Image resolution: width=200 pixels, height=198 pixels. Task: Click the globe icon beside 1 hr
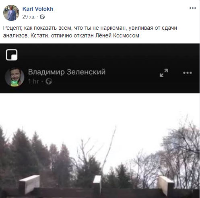click(49, 81)
